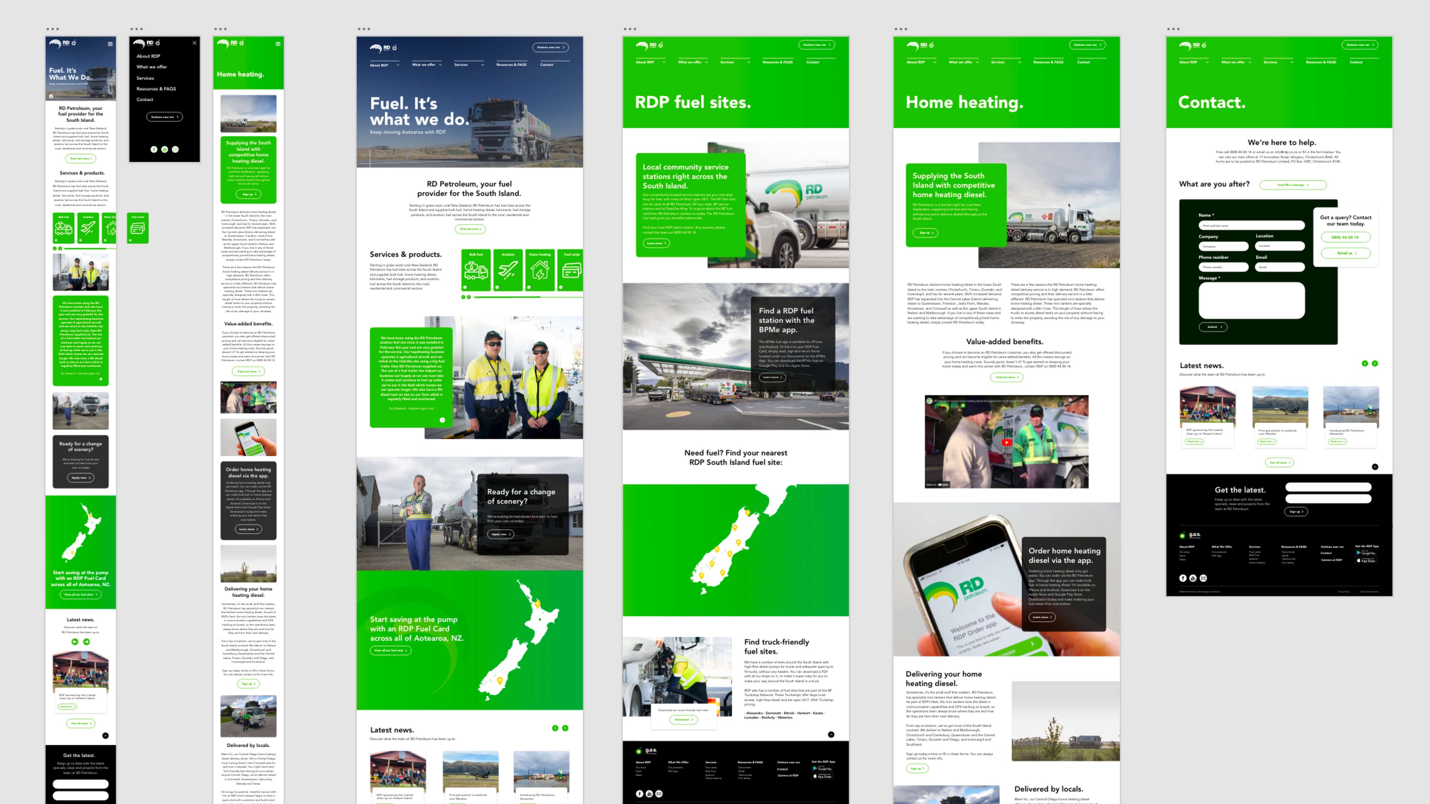Click App Store badge in Contact page footer
The image size is (1430, 804).
(1367, 561)
